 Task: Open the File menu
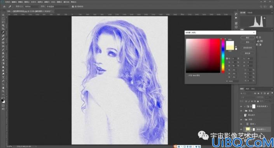click(7, 2)
